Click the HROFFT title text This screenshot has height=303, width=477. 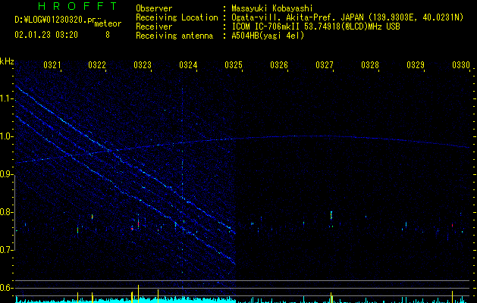pos(77,6)
